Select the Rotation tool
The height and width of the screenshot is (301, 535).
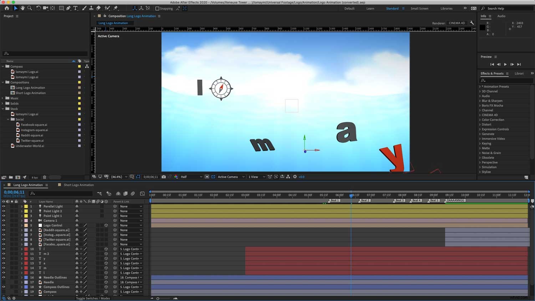[39, 8]
